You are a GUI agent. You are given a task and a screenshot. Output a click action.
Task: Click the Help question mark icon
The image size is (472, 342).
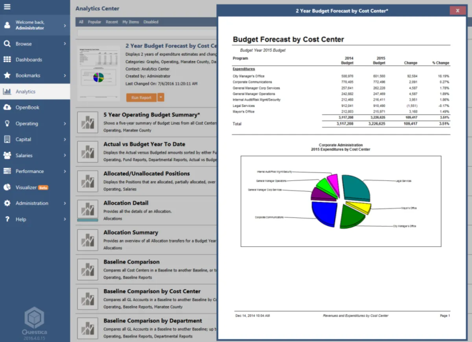pyautogui.click(x=7, y=219)
